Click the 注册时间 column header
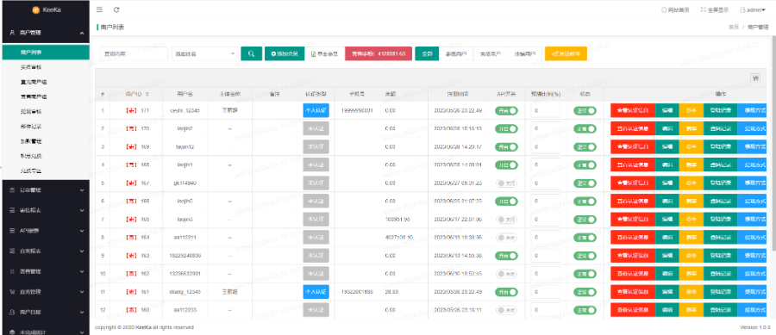This screenshot has width=776, height=335. tap(458, 94)
